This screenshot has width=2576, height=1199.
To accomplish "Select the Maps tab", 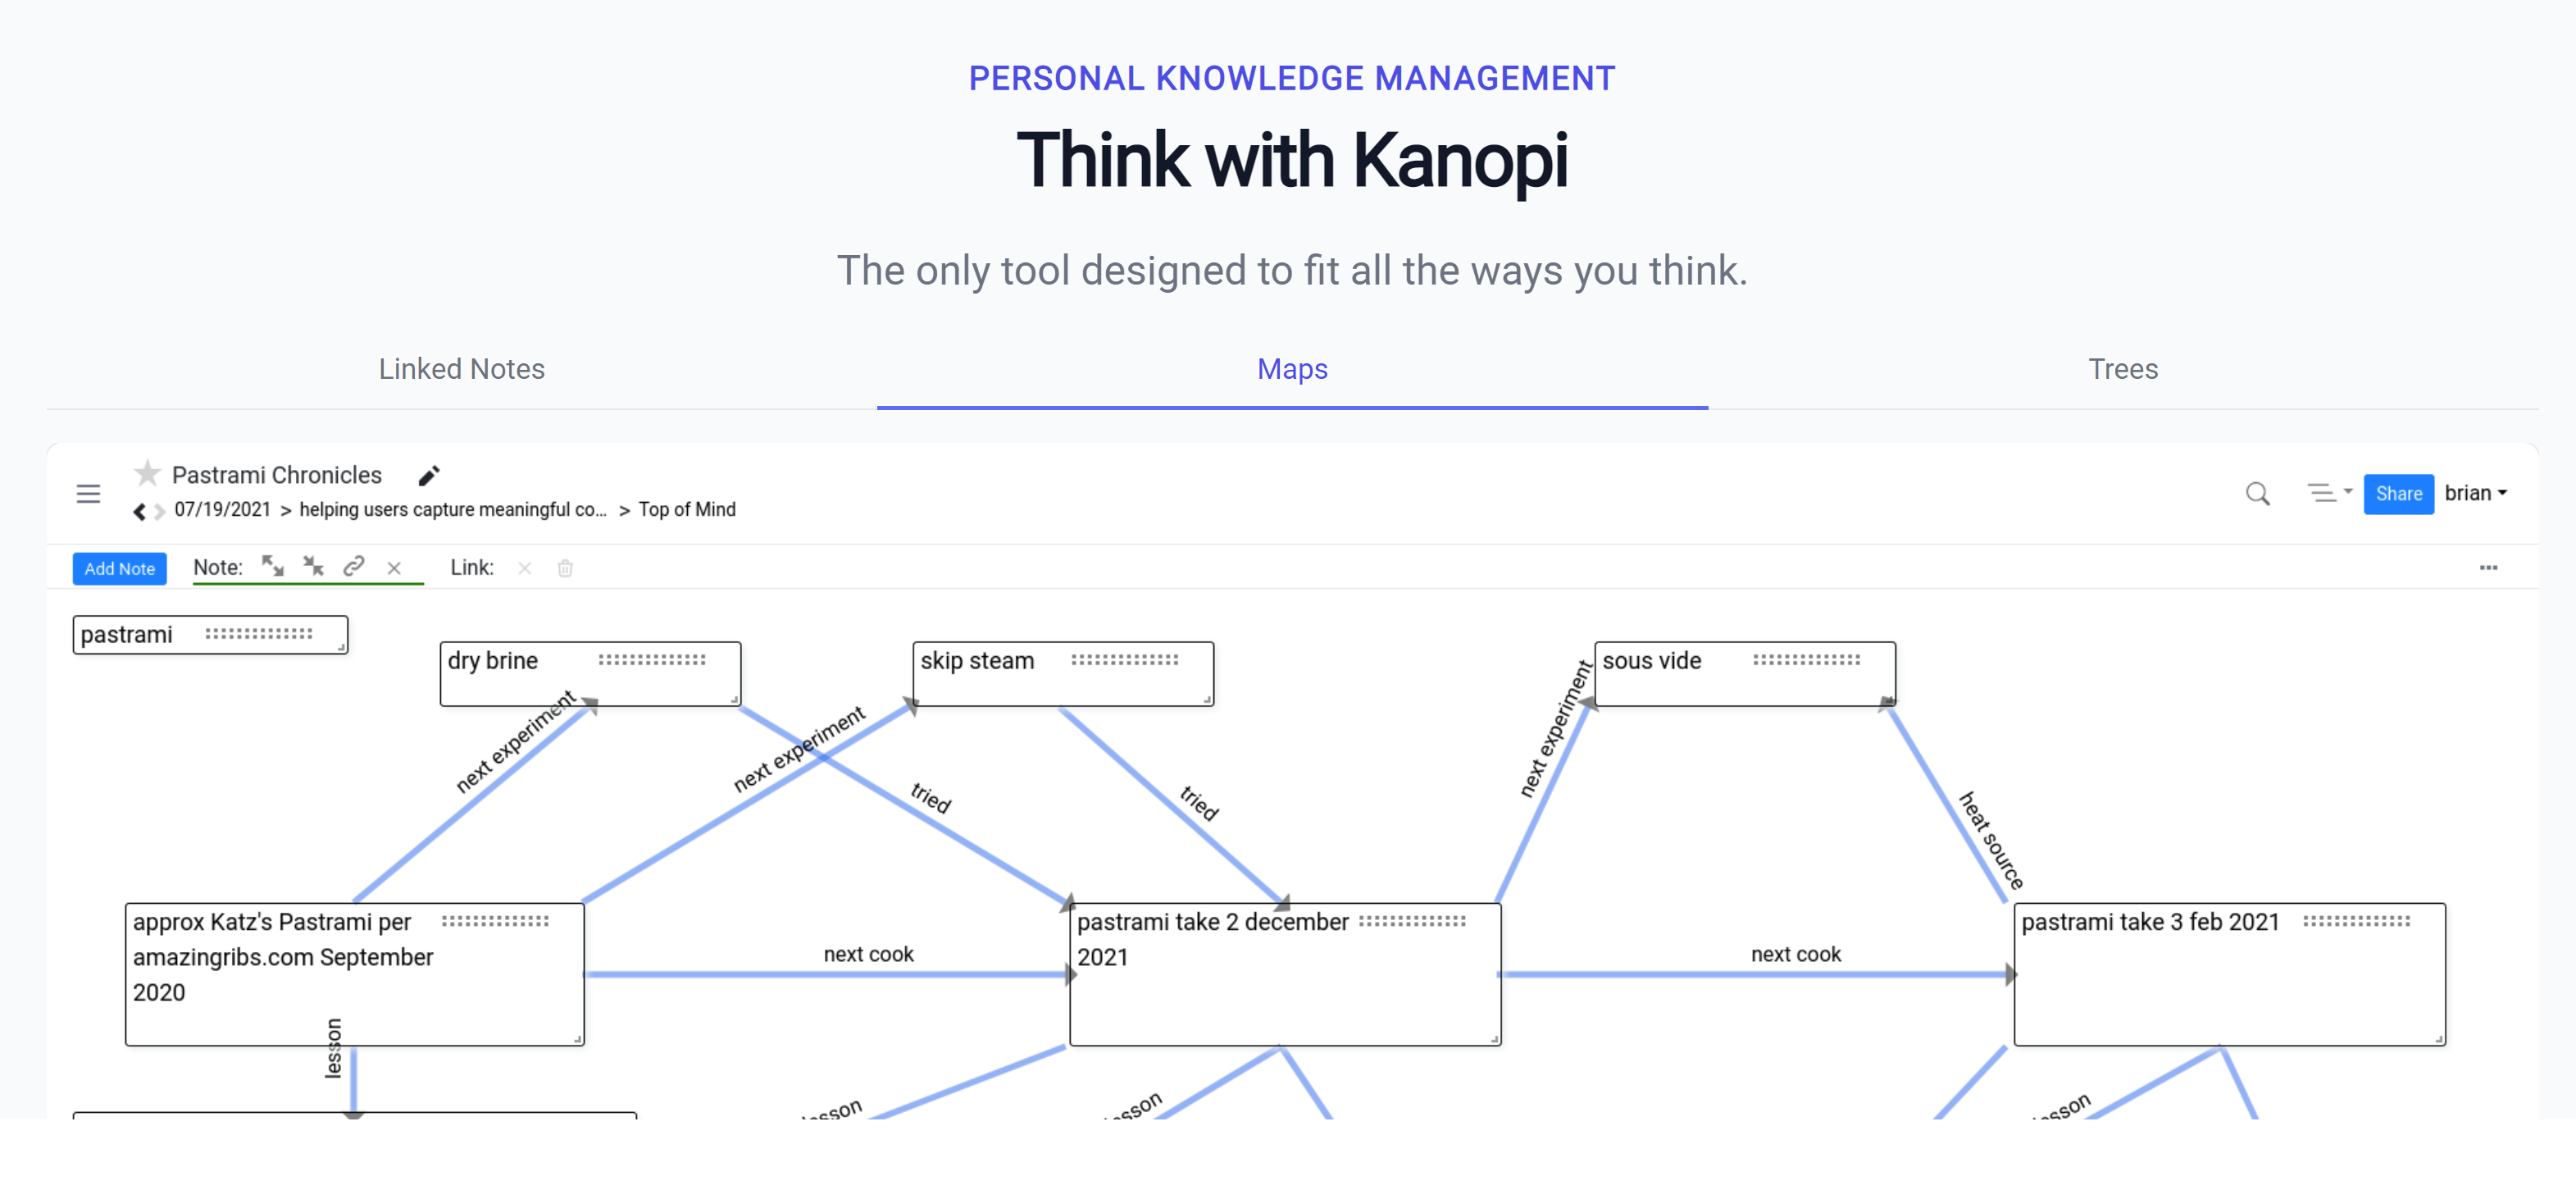I will tap(1292, 369).
